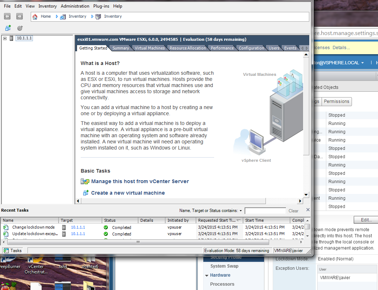The height and width of the screenshot is (290, 378).
Task: Click breadcrumb arrow before first Inventory
Action: [57, 17]
